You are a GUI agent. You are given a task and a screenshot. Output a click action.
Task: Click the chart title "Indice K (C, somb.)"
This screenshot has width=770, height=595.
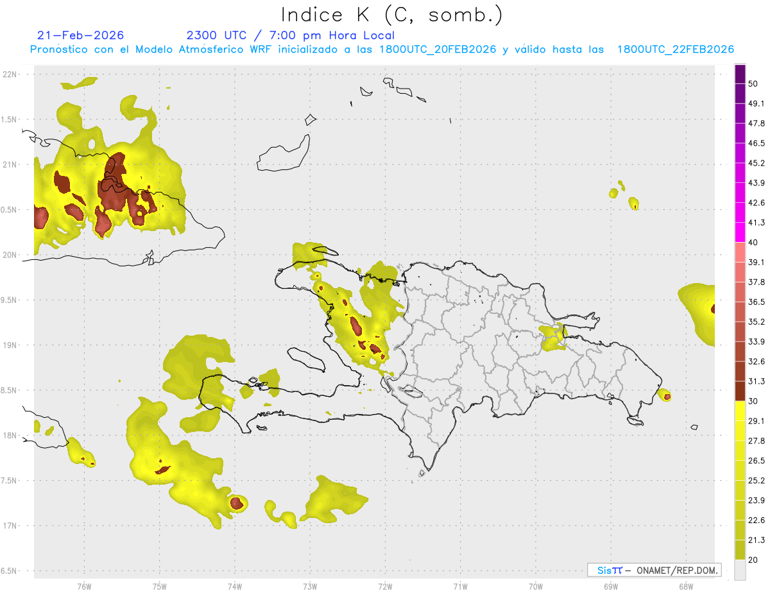[x=392, y=15]
